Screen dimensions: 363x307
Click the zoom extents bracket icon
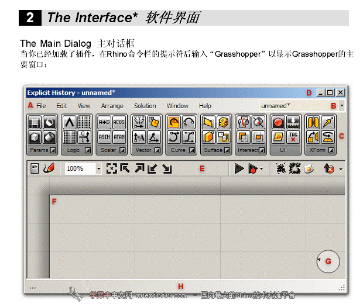click(x=111, y=168)
